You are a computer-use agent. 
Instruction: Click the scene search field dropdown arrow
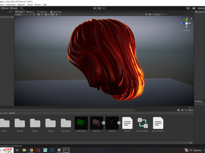pos(165,14)
